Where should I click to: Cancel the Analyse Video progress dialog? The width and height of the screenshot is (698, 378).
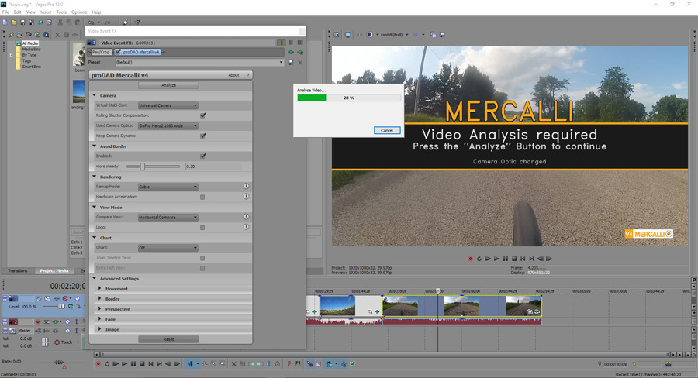(x=387, y=130)
